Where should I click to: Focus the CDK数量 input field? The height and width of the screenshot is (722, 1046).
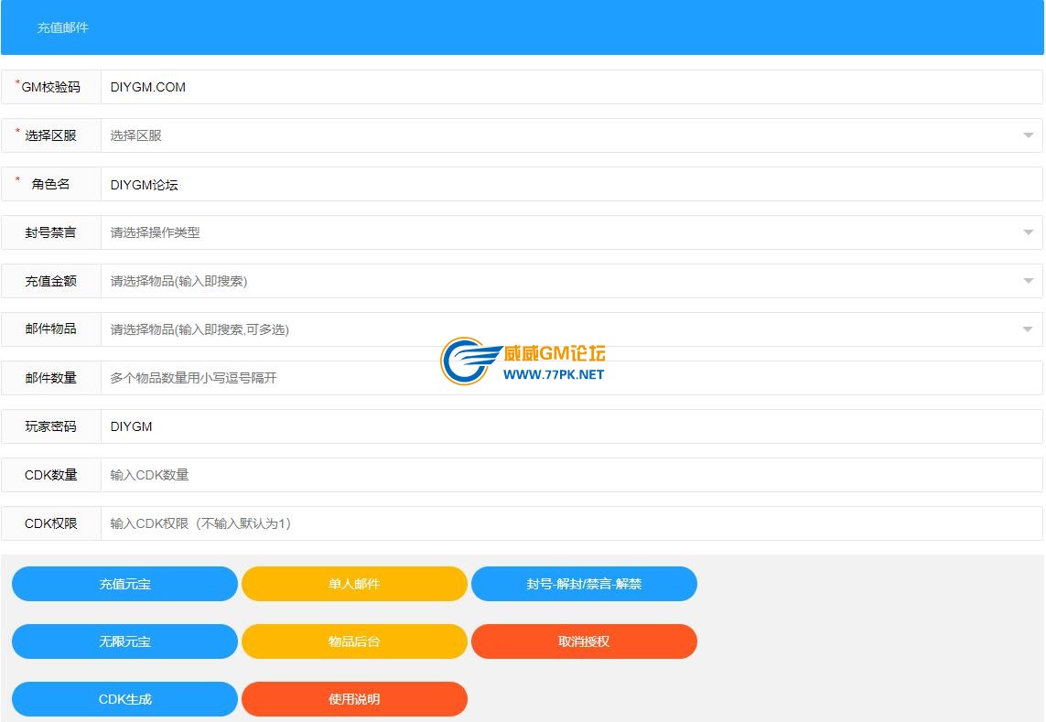[567, 475]
